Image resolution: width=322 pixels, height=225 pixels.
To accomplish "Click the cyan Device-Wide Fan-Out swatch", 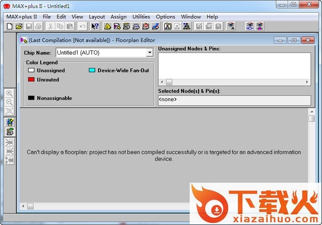I will pos(92,70).
